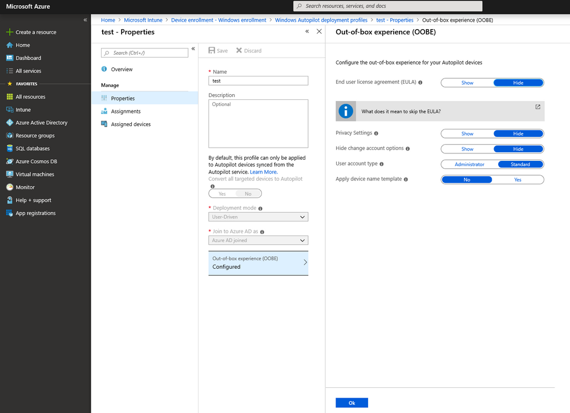The image size is (570, 413).
Task: Open Windows Autopilot deployment profiles breadcrumb
Action: click(x=321, y=20)
